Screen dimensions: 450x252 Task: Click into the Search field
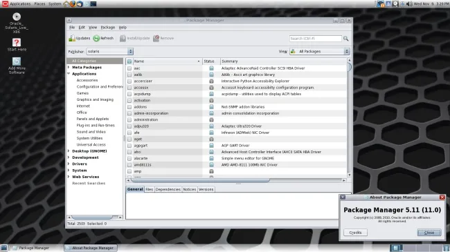(316, 39)
